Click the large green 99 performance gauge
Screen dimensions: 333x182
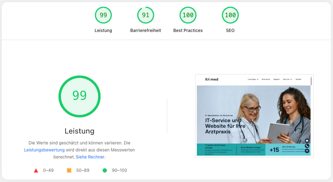[x=79, y=96]
